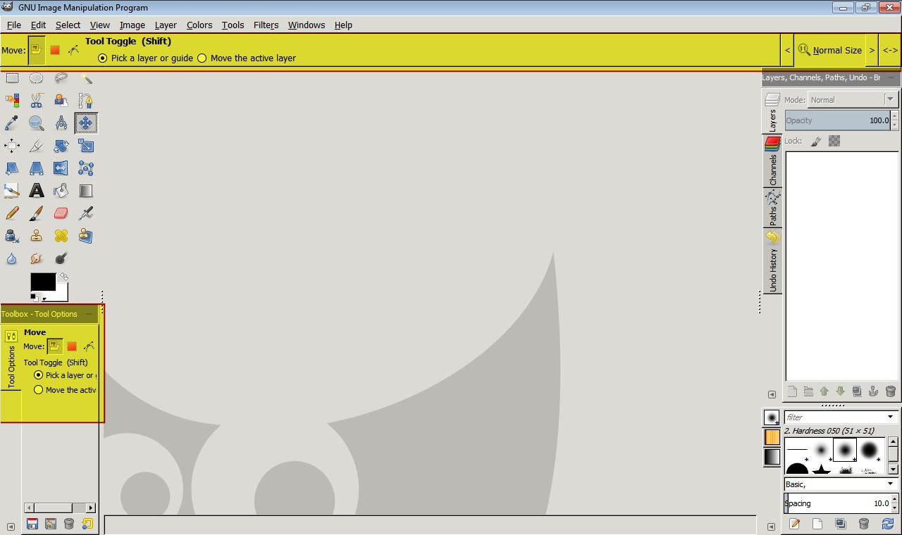Open the layer Mode Normal dropdown
902x535 pixels.
[852, 100]
